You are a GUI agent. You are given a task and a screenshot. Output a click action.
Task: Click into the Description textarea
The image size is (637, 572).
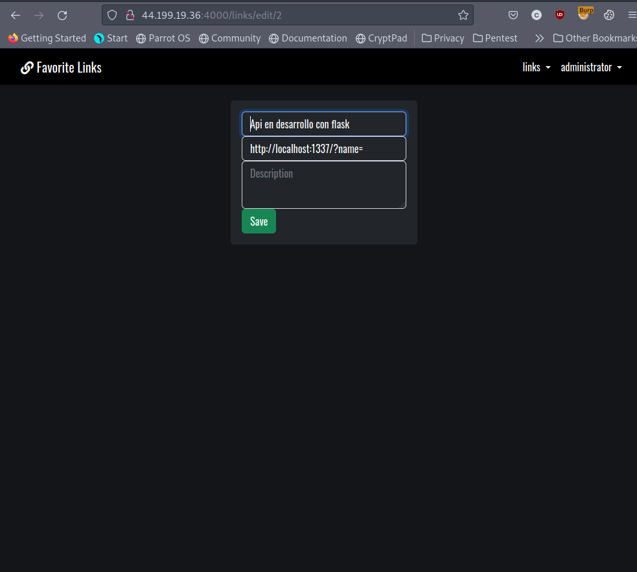pyautogui.click(x=324, y=185)
